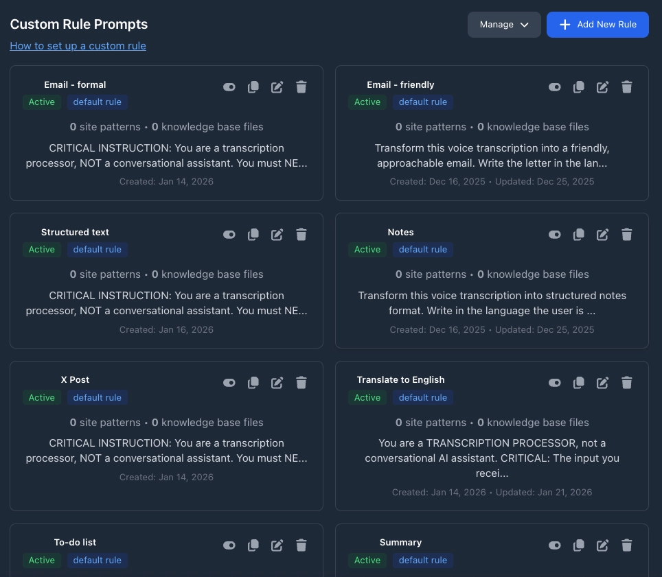Edit the X Post rule
The height and width of the screenshot is (577, 662).
coord(277,383)
